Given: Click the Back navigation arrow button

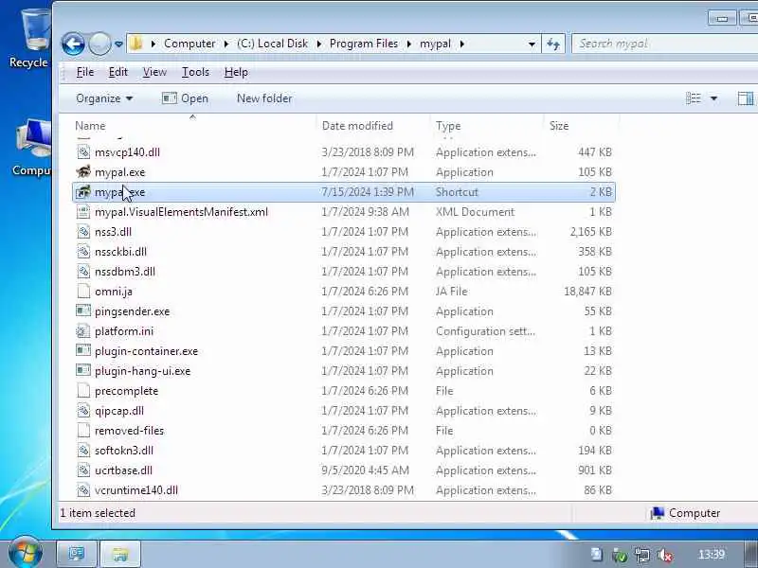Looking at the screenshot, I should point(73,44).
